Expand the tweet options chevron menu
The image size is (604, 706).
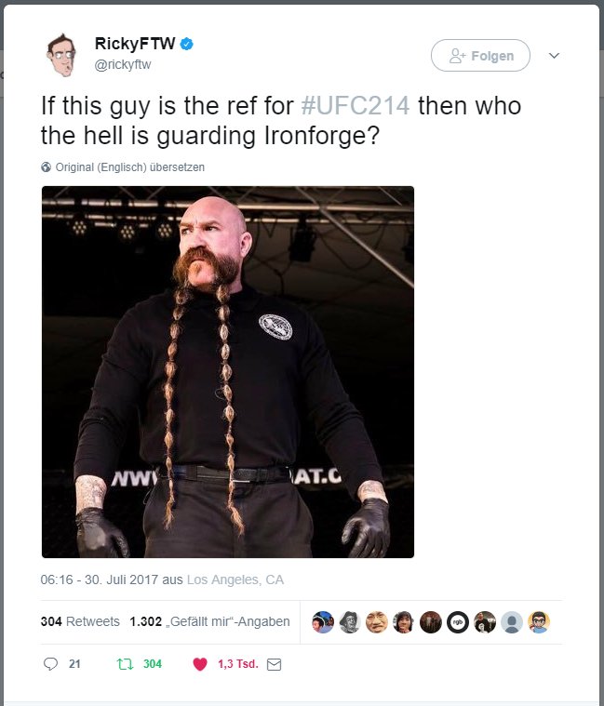click(x=554, y=56)
